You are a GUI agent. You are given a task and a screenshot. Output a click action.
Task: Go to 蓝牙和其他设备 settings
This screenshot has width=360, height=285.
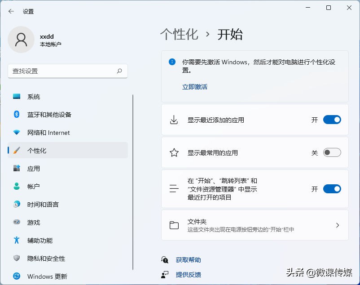(68, 115)
